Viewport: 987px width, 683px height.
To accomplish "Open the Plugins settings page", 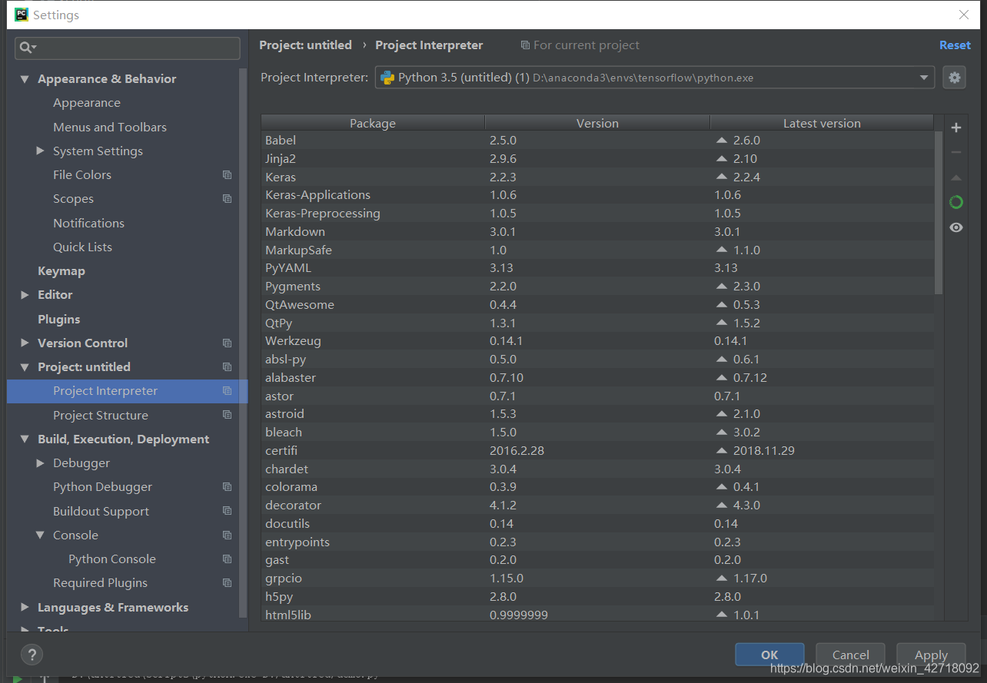I will coord(59,319).
